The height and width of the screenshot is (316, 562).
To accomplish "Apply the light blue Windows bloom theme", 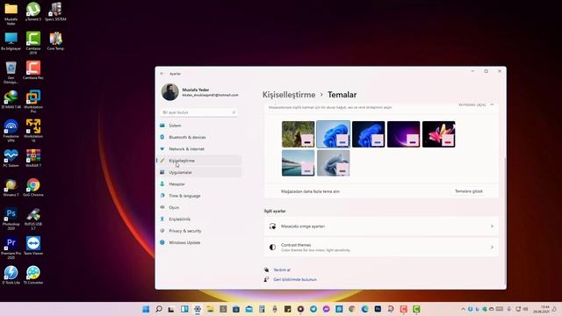I will coord(334,134).
